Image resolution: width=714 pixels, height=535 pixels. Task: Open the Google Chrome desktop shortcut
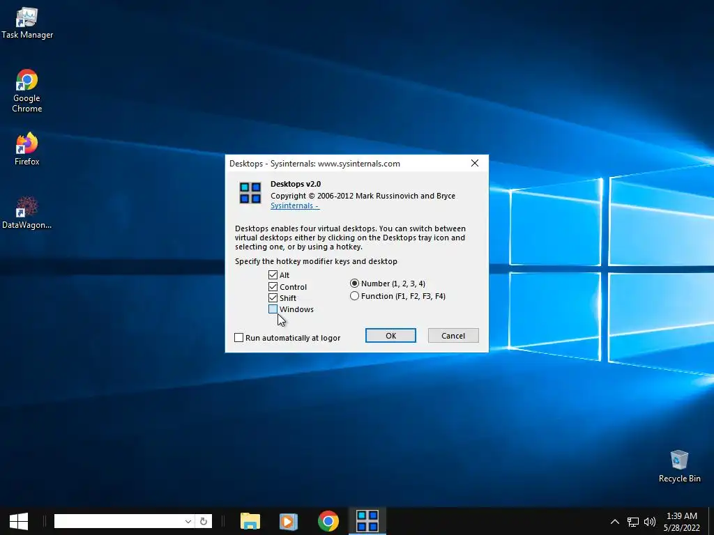(x=27, y=91)
